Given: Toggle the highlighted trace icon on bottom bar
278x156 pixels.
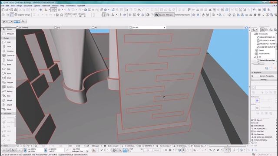Looking at the screenshot, I should pos(125,150).
